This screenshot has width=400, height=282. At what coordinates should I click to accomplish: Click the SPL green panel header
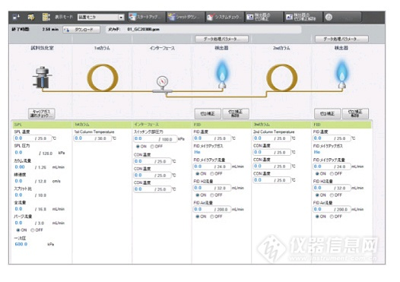tap(42, 125)
